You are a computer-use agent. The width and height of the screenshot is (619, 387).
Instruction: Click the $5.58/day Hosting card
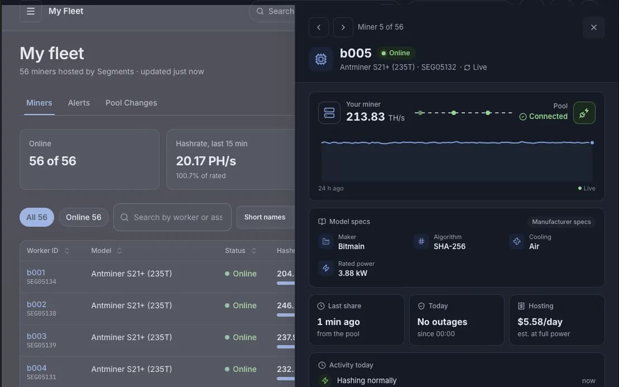pos(557,320)
